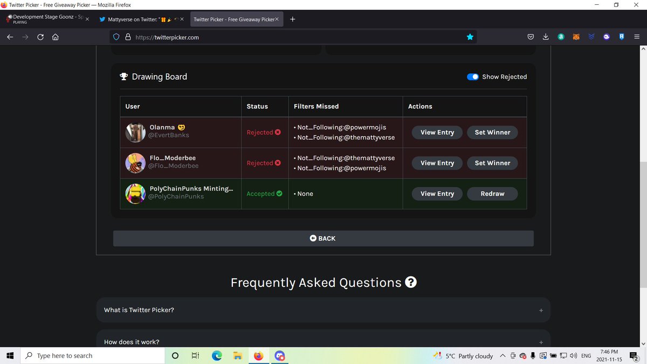Click the @PolyChainPunks handle
The width and height of the screenshot is (647, 364).
[x=176, y=197]
